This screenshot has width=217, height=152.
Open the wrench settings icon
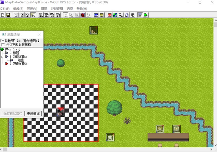click(x=121, y=15)
